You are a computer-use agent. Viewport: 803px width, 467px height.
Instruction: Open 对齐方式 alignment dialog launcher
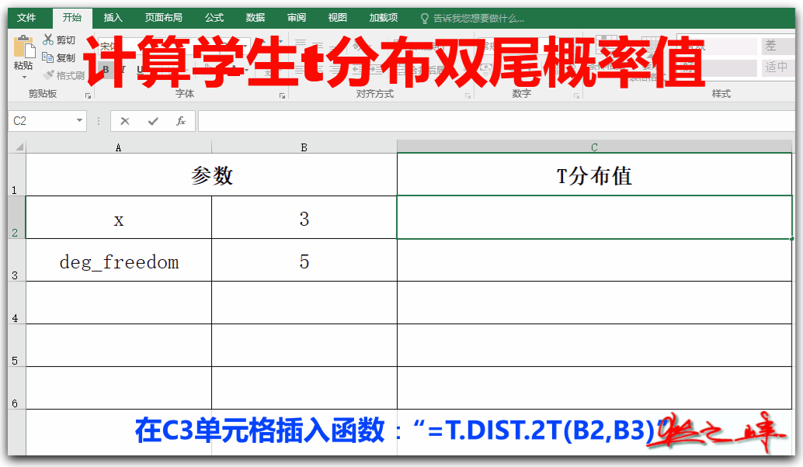click(x=468, y=95)
